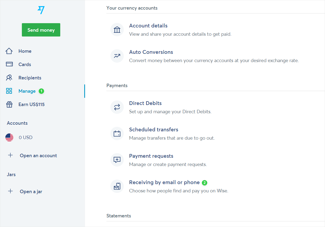Click the trending arrow icon for Auto Conversions

pos(117,56)
